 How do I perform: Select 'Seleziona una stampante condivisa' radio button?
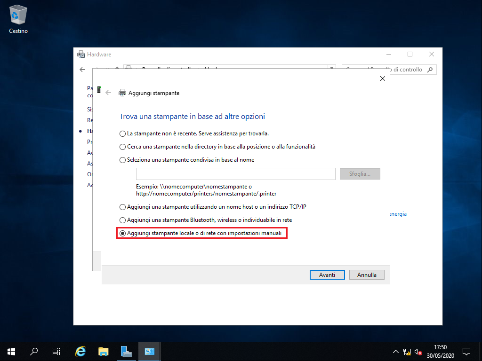122,160
